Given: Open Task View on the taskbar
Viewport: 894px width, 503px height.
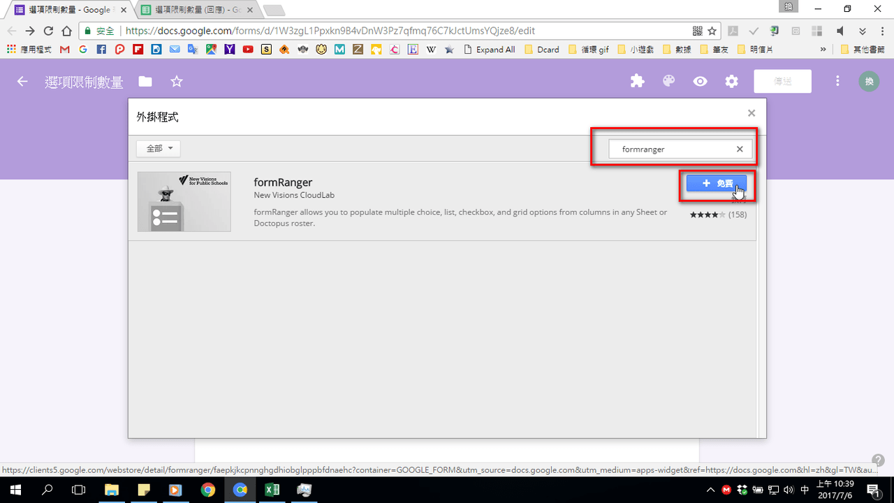Looking at the screenshot, I should point(79,490).
